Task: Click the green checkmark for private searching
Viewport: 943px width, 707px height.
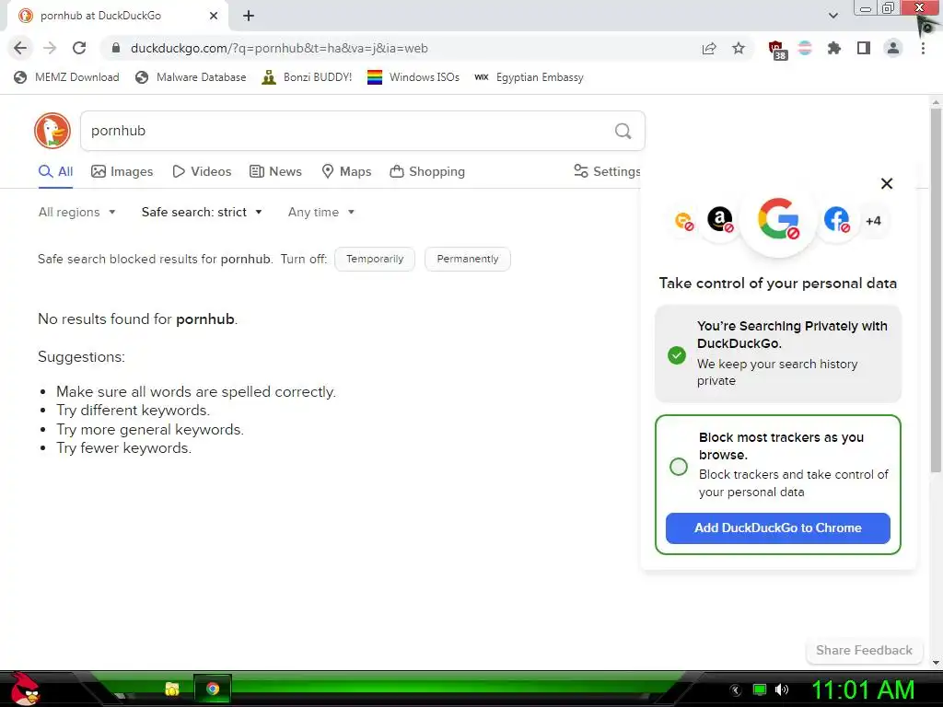Action: 677,354
